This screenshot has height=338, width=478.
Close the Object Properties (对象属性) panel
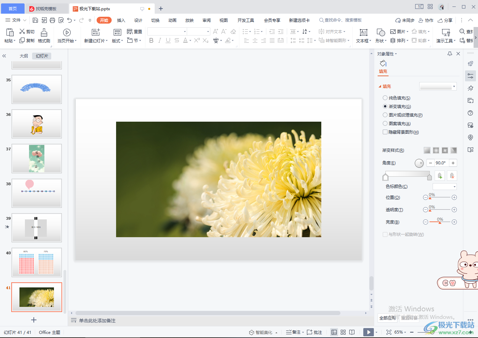coord(458,54)
